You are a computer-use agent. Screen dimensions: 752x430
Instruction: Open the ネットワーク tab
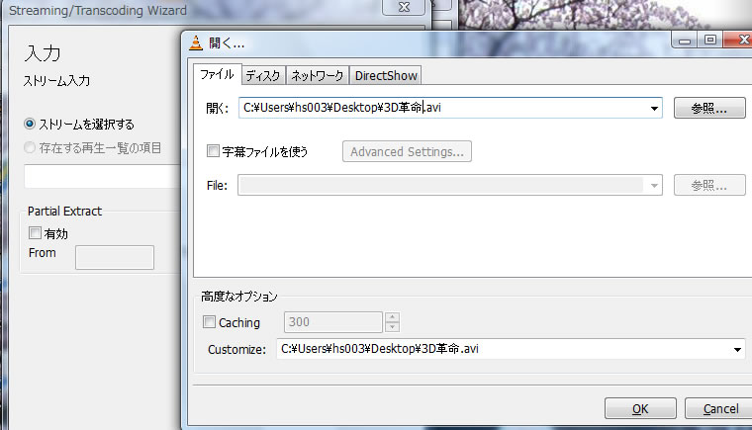pyautogui.click(x=317, y=76)
